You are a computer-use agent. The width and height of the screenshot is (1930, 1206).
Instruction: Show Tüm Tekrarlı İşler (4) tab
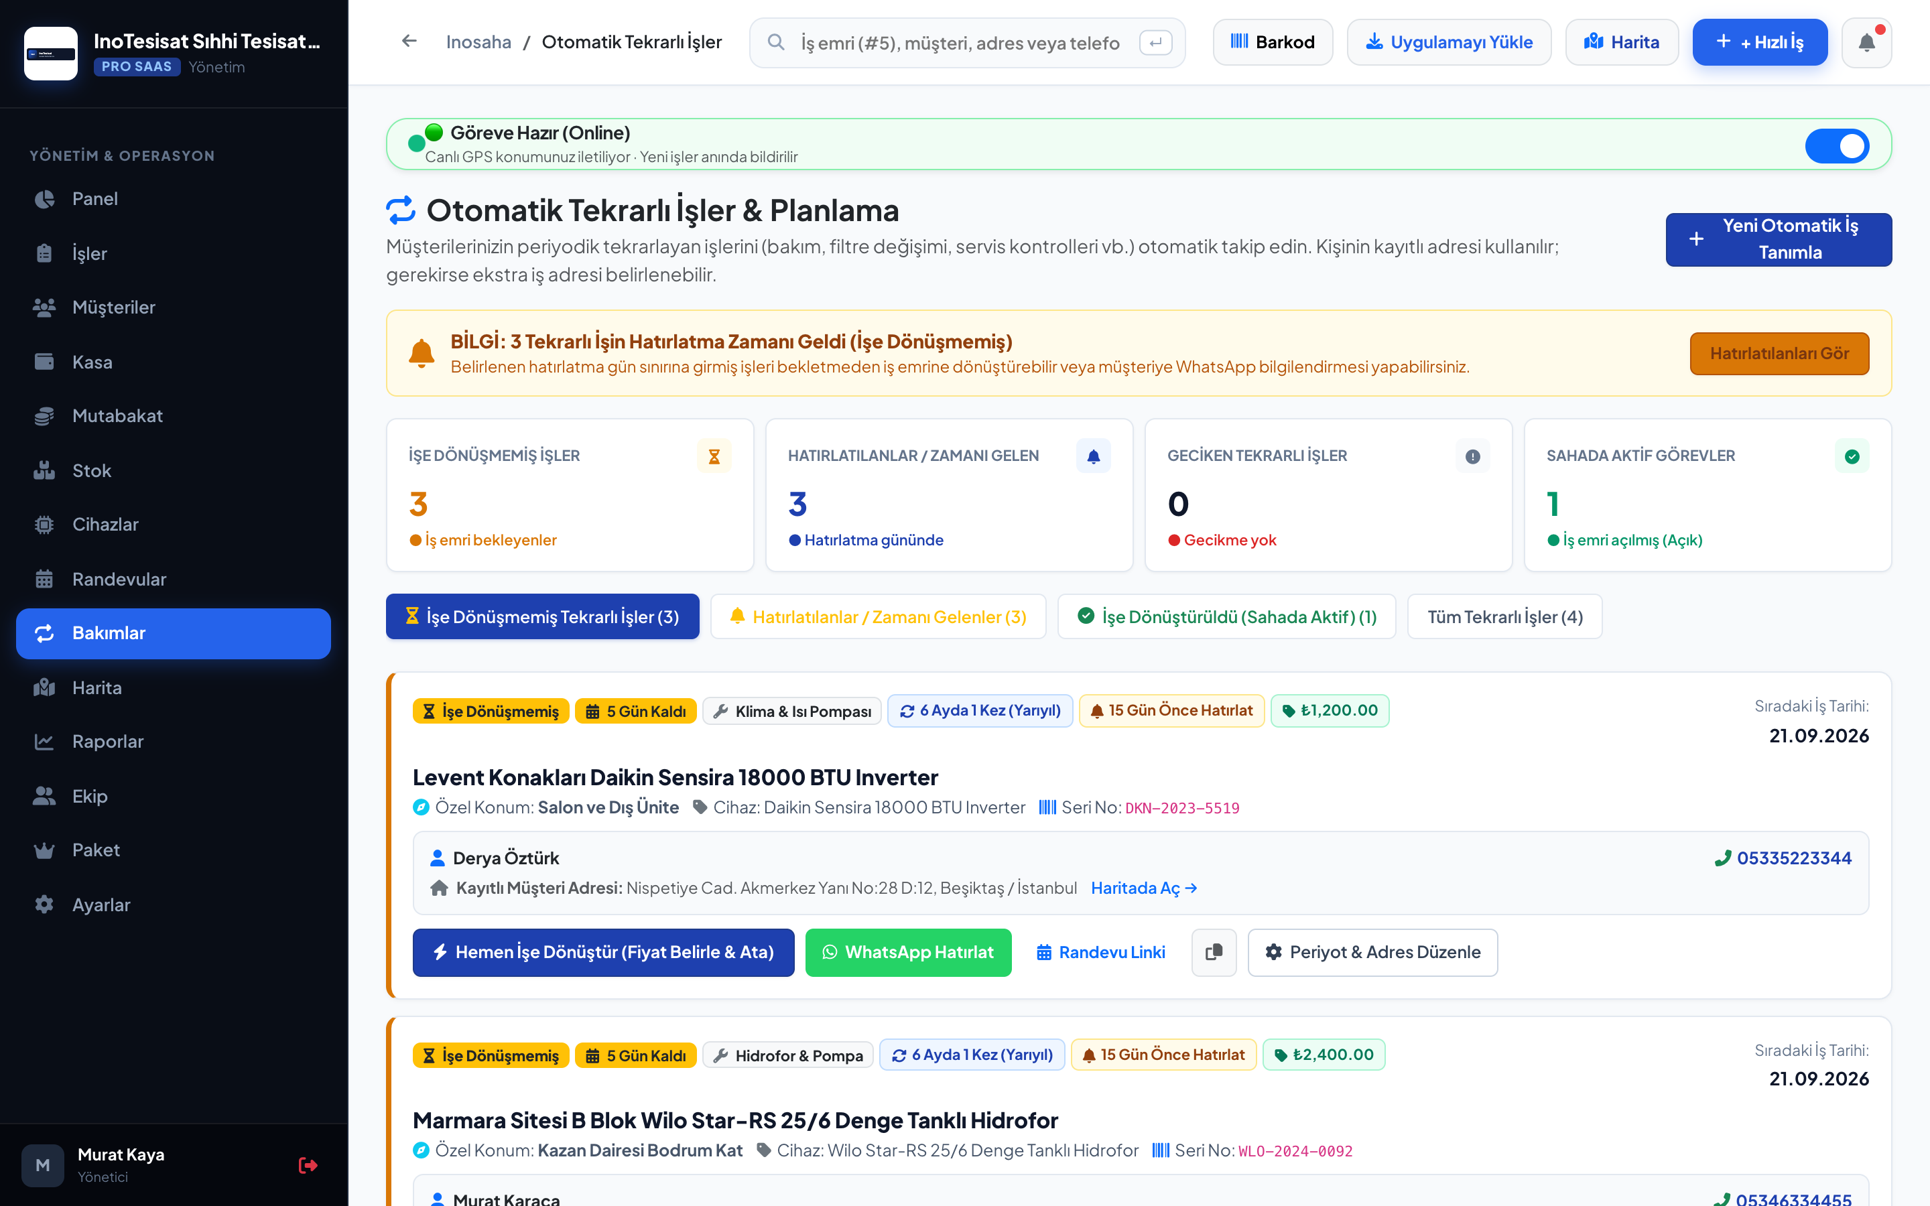pyautogui.click(x=1504, y=616)
